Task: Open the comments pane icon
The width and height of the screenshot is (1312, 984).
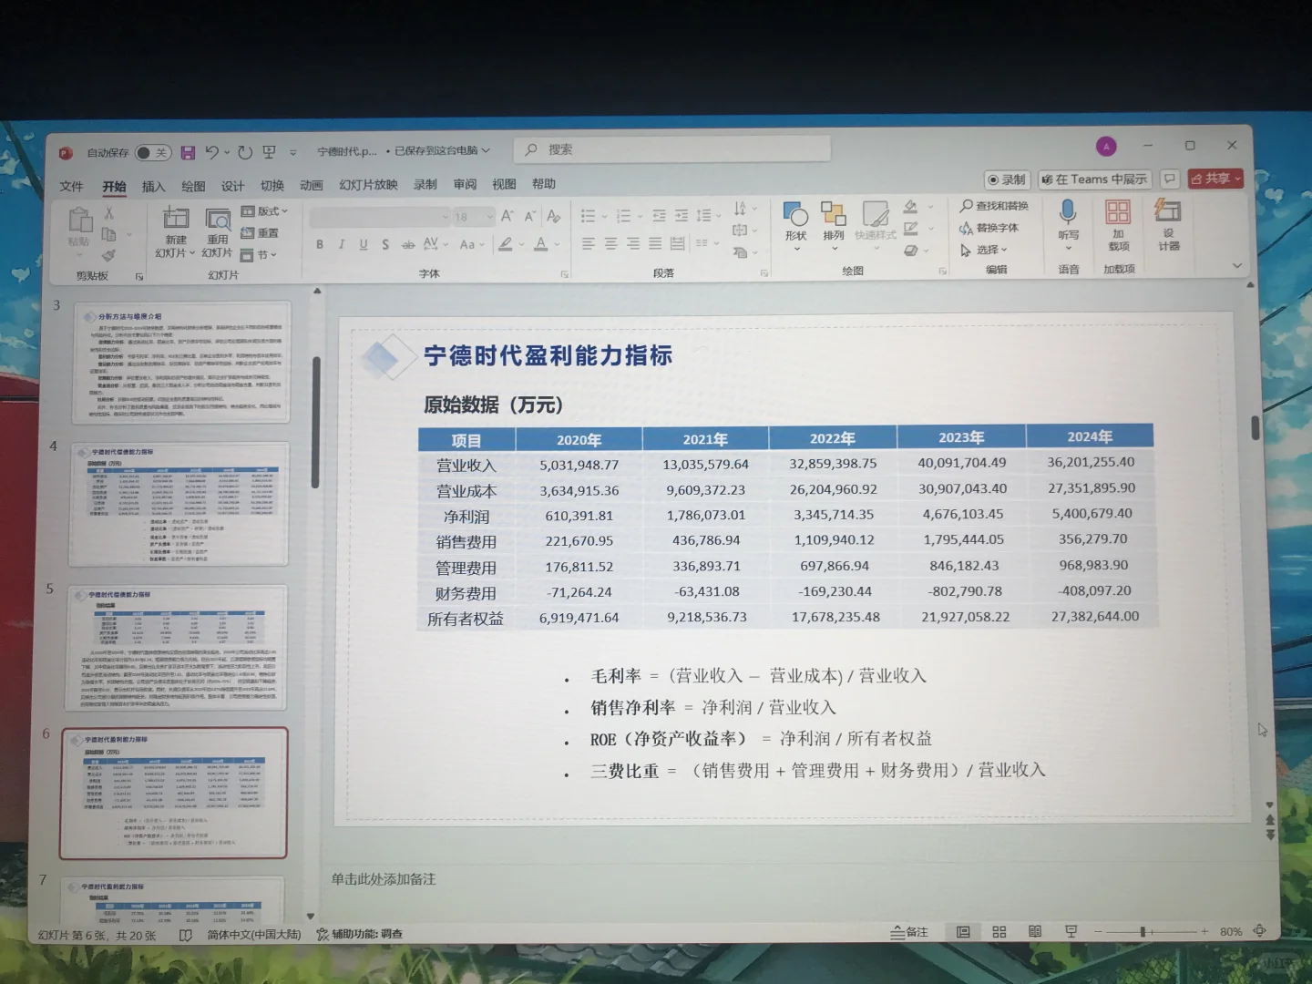Action: [x=1170, y=179]
